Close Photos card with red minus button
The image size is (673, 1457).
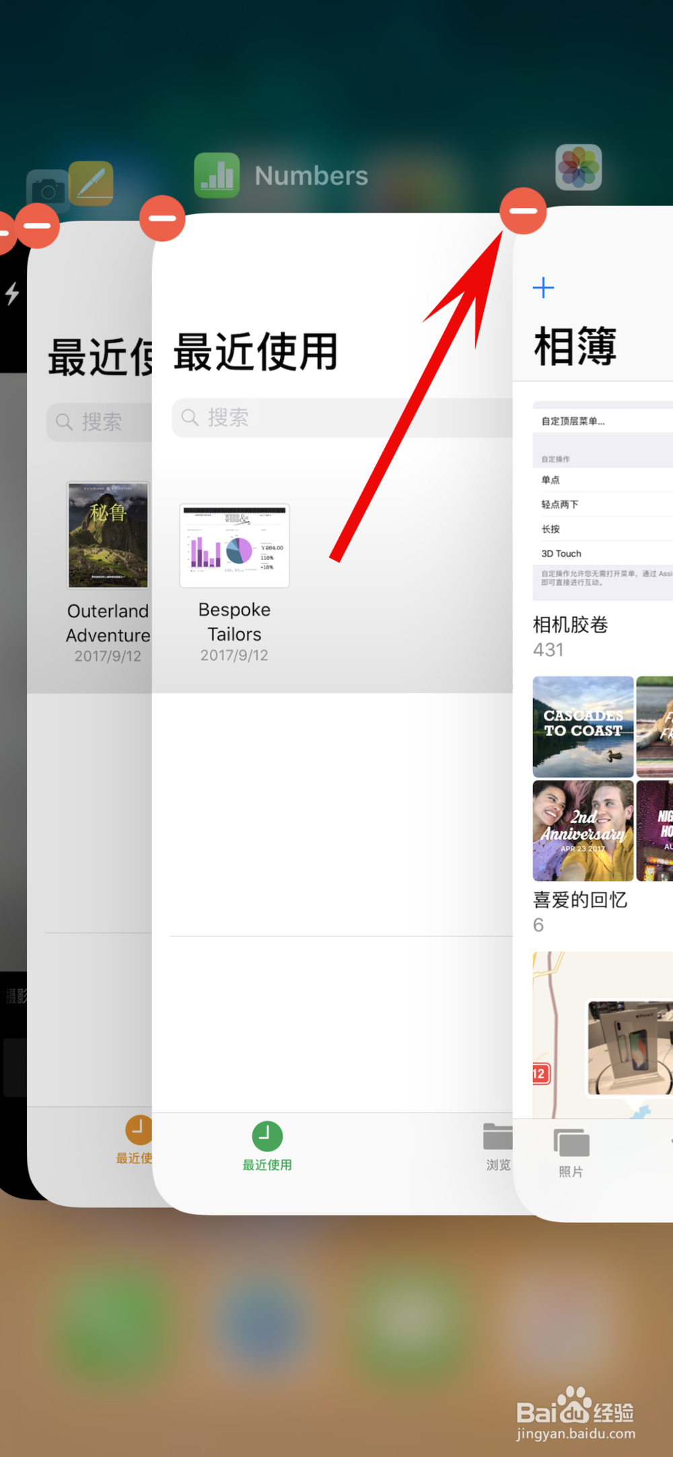[x=523, y=211]
